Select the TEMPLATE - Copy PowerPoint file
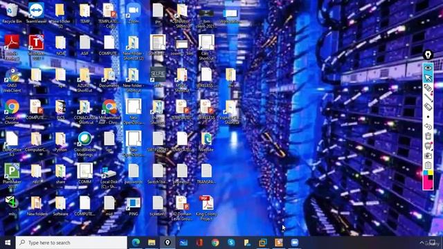The width and height of the screenshot is (443, 249). [109, 15]
